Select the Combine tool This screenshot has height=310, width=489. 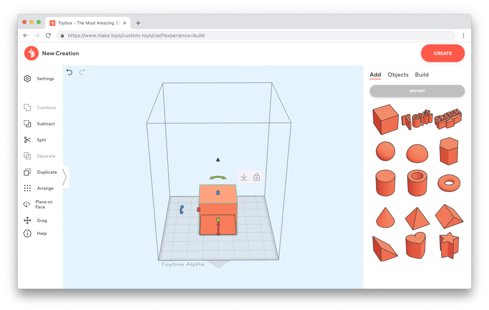point(40,108)
